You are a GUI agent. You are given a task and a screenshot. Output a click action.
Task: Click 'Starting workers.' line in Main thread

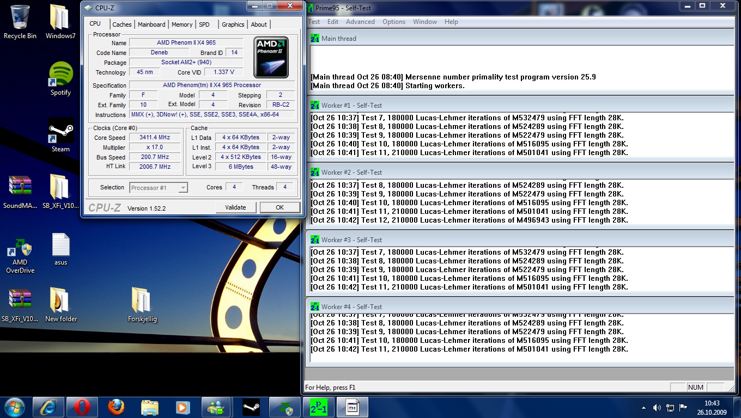click(x=388, y=86)
